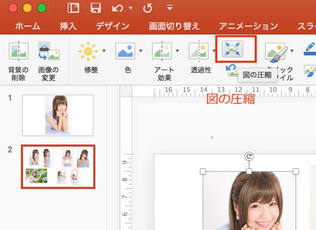The height and width of the screenshot is (230, 316).
Task: Expand the Quick Styles dropdown arrow
Action: coord(292,51)
